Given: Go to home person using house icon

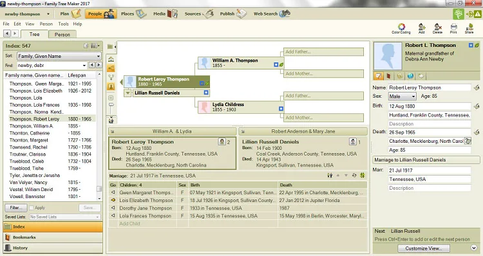Looking at the screenshot, I should point(111,59).
